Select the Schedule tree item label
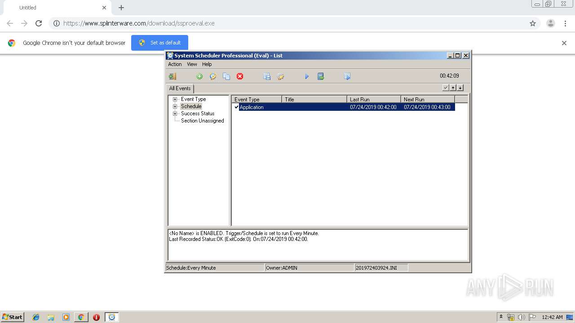This screenshot has width=575, height=323. 191,106
